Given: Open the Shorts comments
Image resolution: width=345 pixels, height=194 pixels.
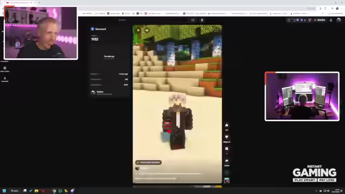Looking at the screenshot, I should pos(226,149).
